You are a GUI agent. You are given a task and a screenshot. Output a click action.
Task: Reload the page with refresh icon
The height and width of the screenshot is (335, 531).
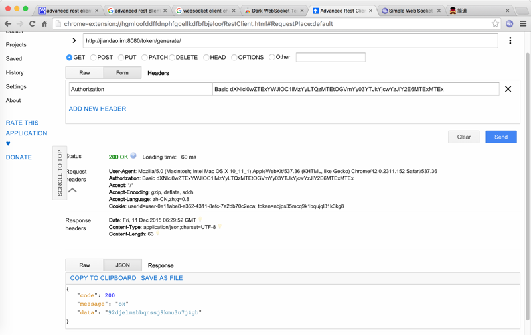tap(32, 24)
